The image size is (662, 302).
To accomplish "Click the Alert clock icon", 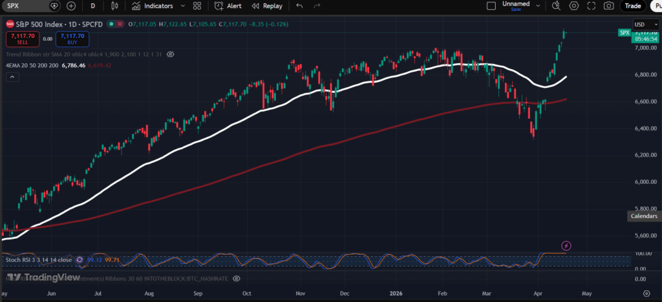I will tap(219, 6).
